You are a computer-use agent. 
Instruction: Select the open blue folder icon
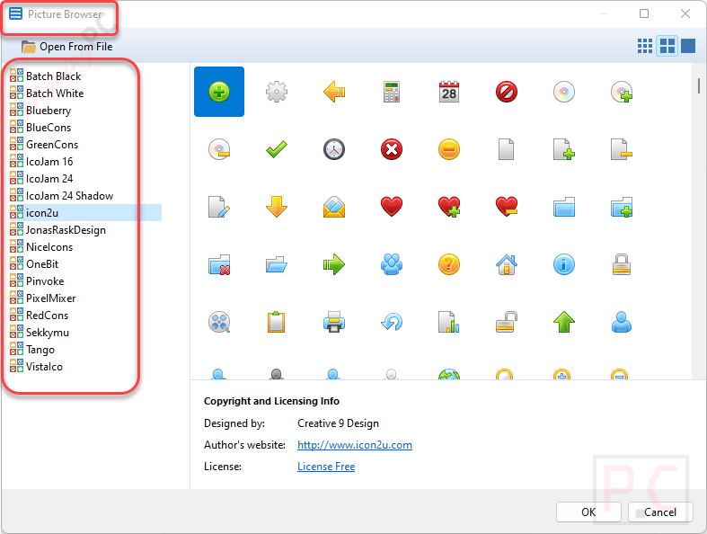point(277,264)
